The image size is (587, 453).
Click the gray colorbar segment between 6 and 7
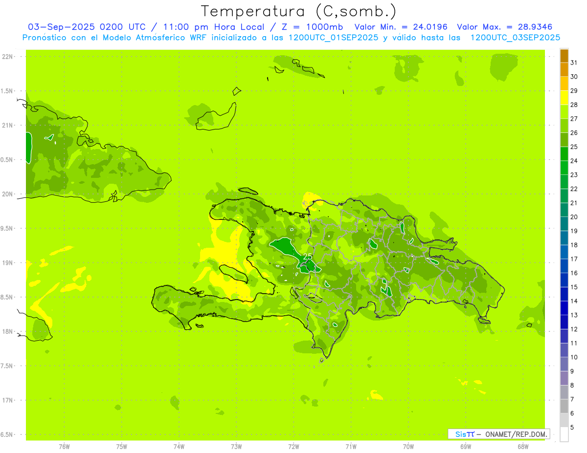[564, 406]
